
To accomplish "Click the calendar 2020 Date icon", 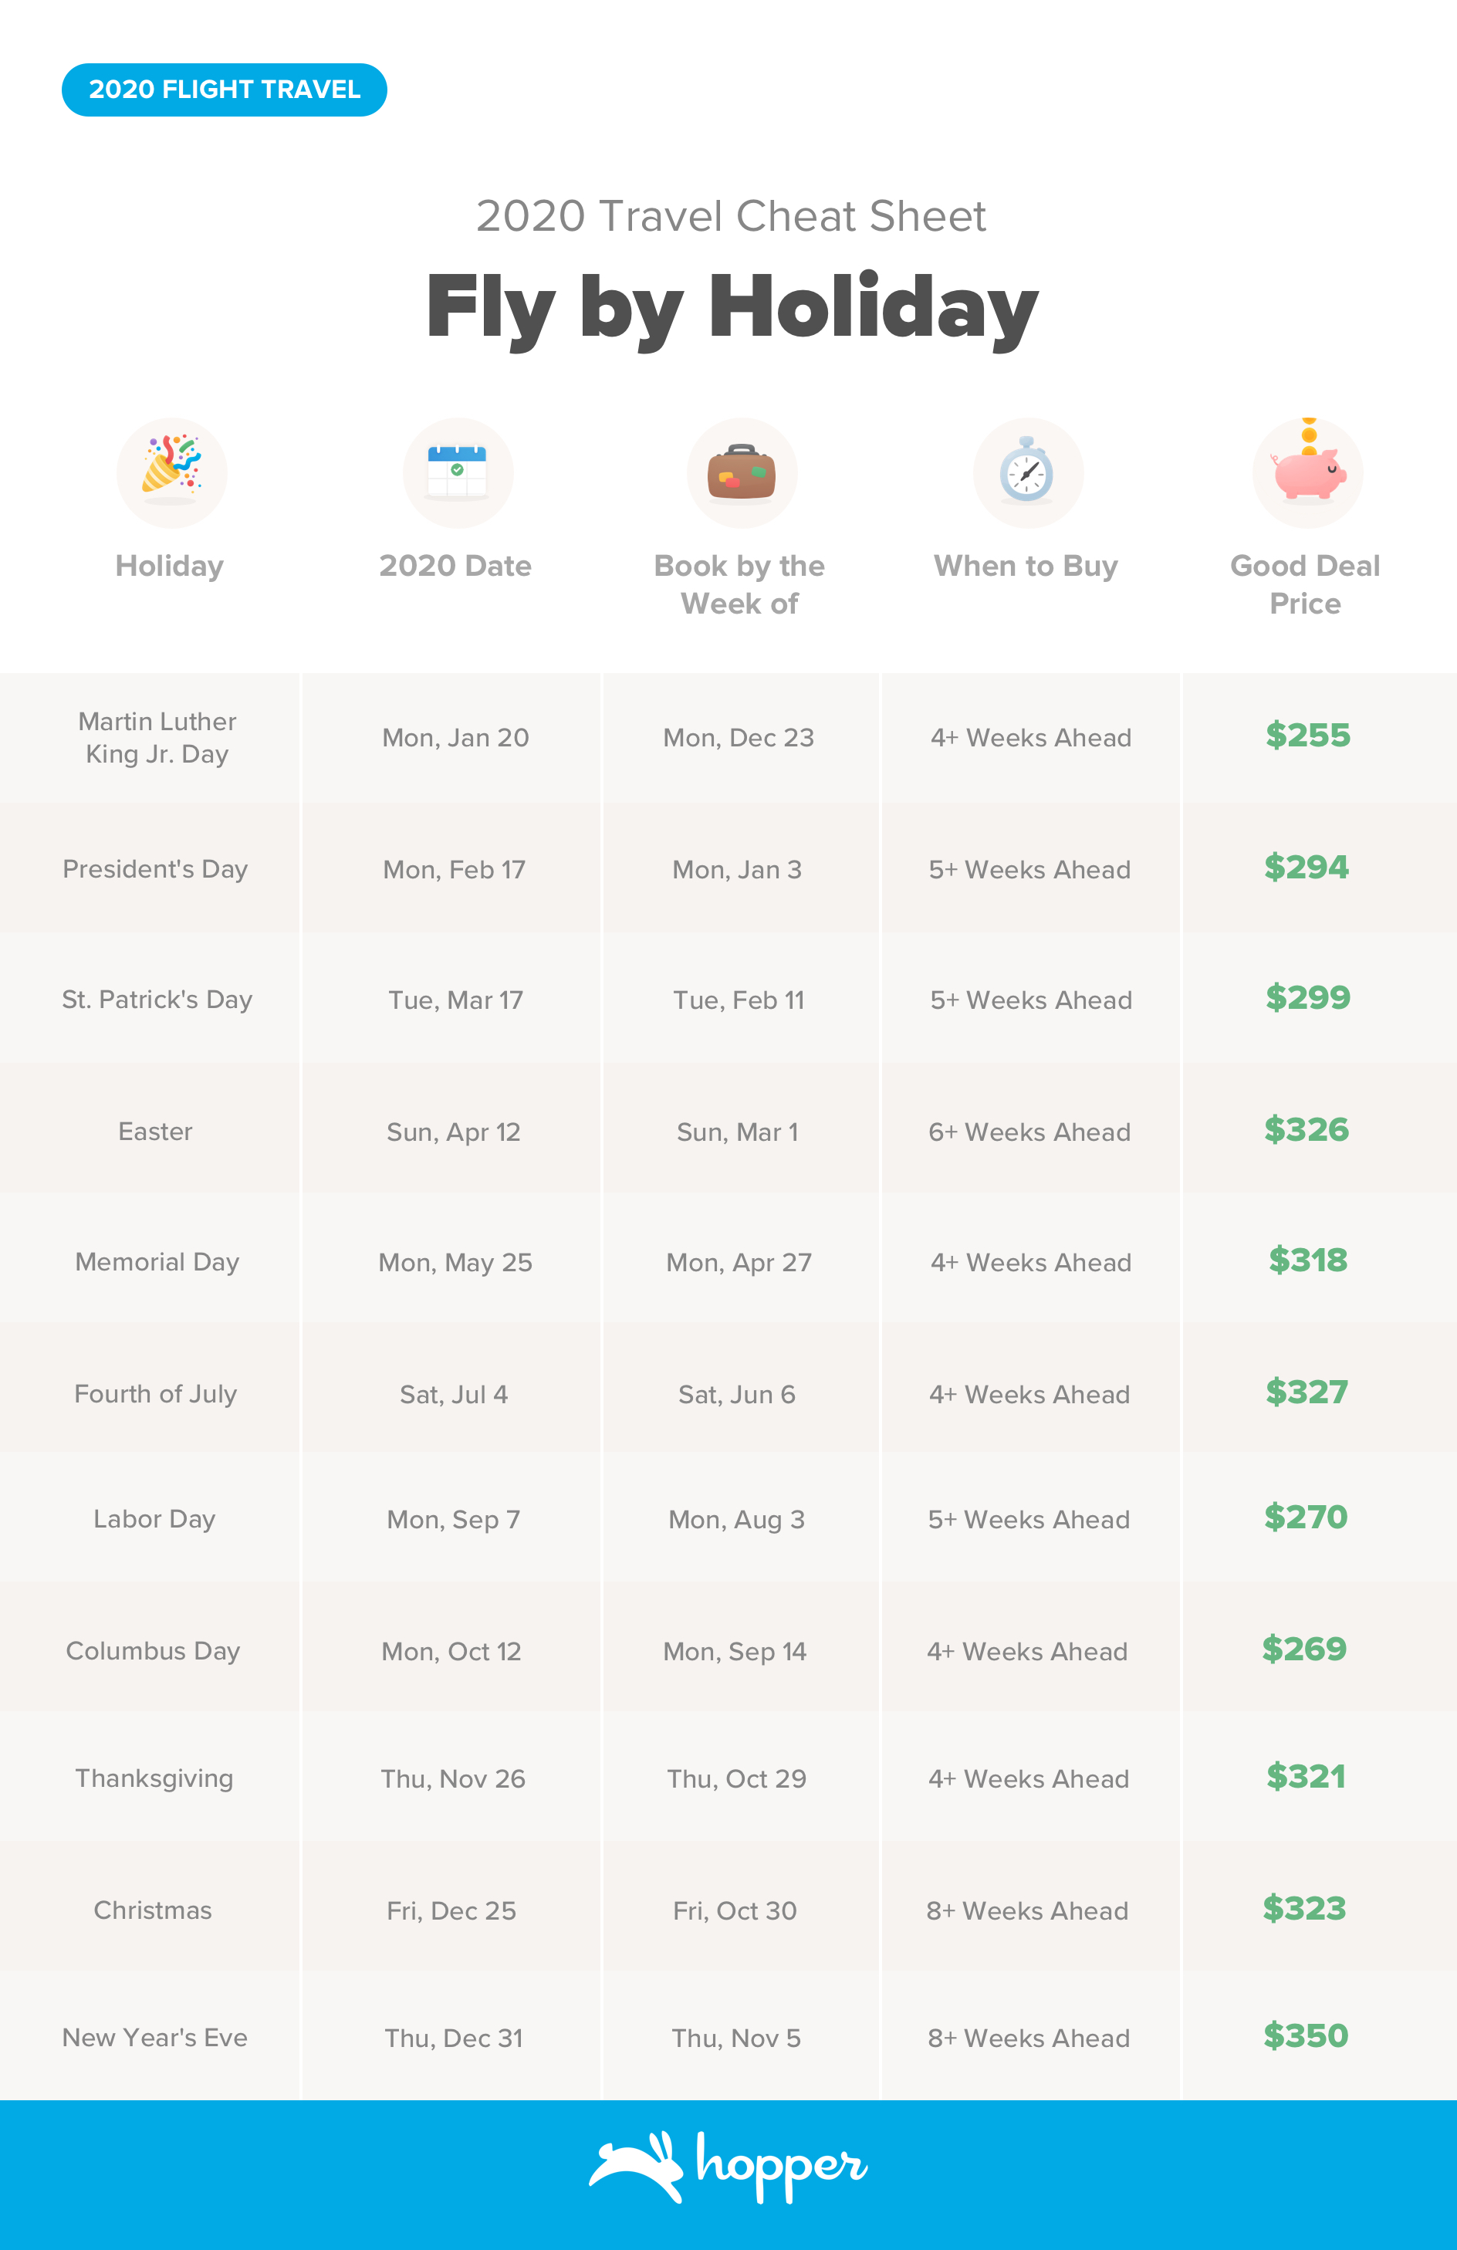I will (458, 472).
